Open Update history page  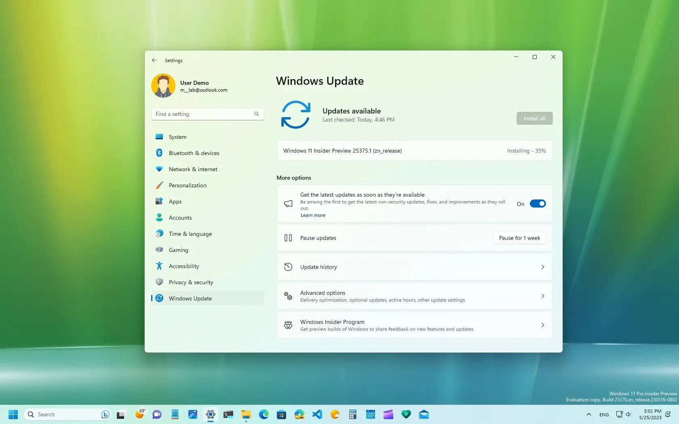point(414,267)
